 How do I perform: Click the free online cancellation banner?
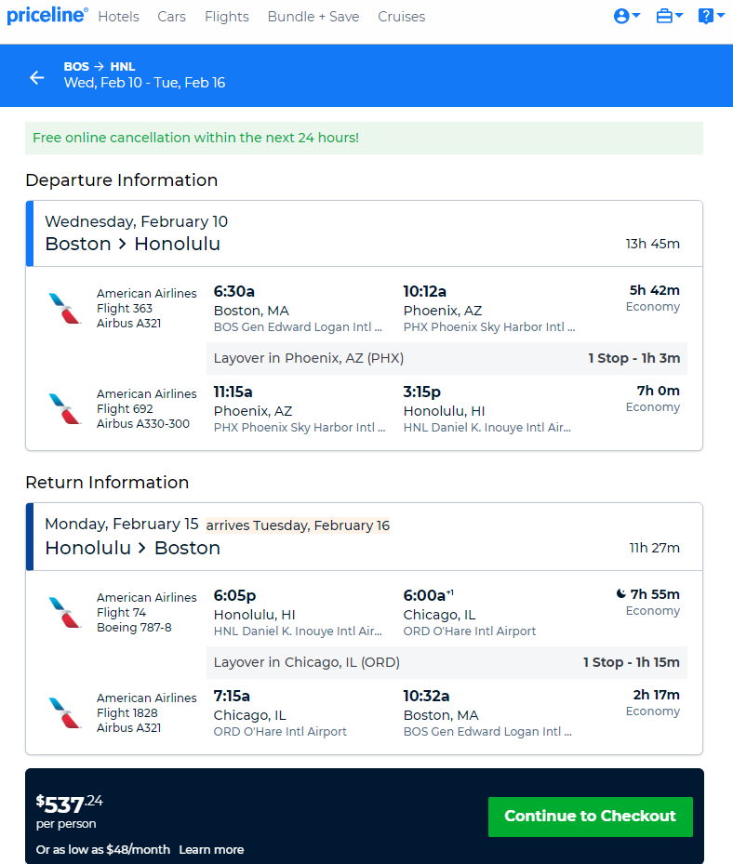click(364, 138)
